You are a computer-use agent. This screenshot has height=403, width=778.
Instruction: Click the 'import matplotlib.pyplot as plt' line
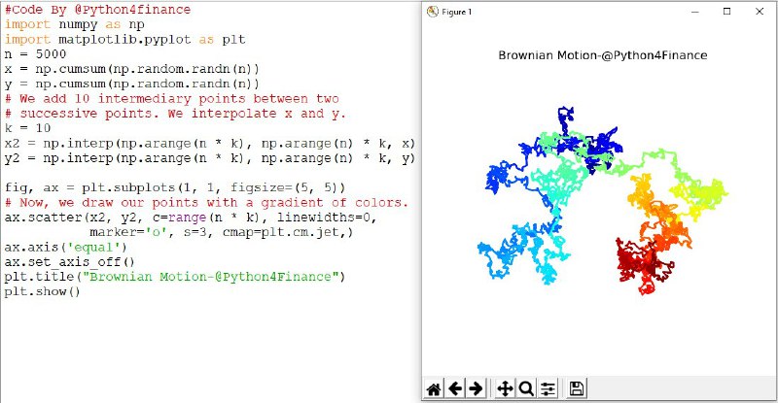125,39
